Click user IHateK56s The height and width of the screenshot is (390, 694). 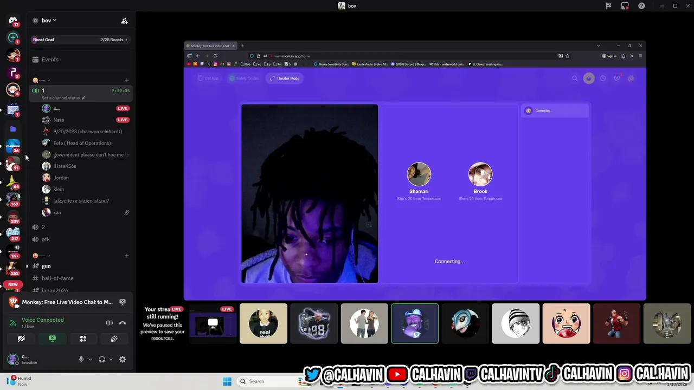click(x=65, y=166)
